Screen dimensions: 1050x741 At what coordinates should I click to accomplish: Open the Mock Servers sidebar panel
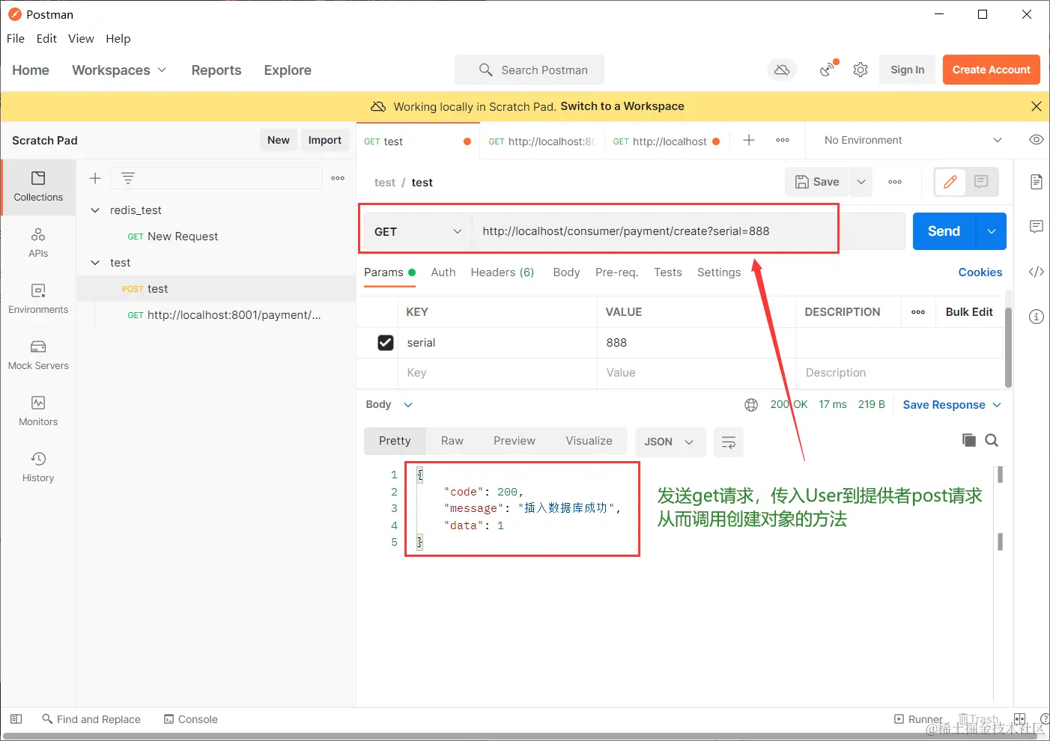tap(38, 356)
